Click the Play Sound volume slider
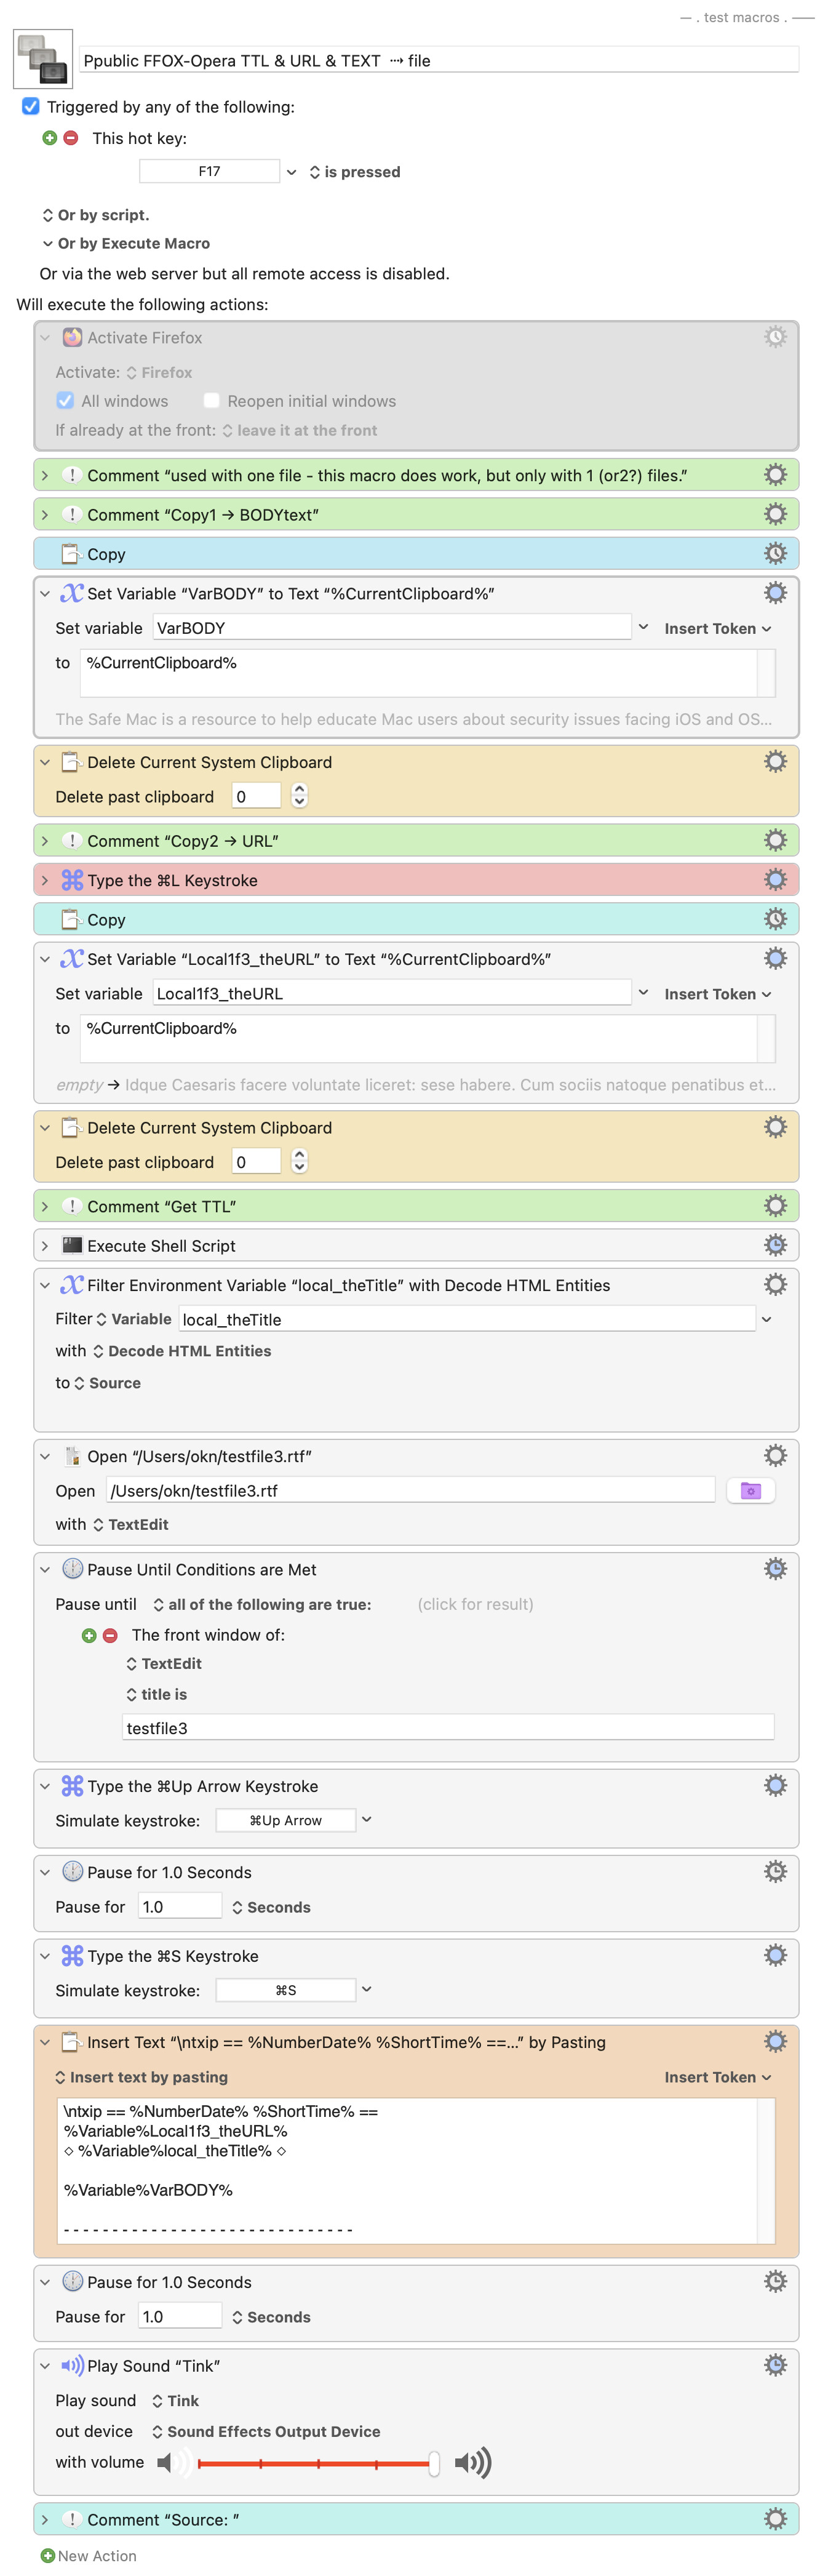The width and height of the screenshot is (828, 2576). coord(316,2463)
